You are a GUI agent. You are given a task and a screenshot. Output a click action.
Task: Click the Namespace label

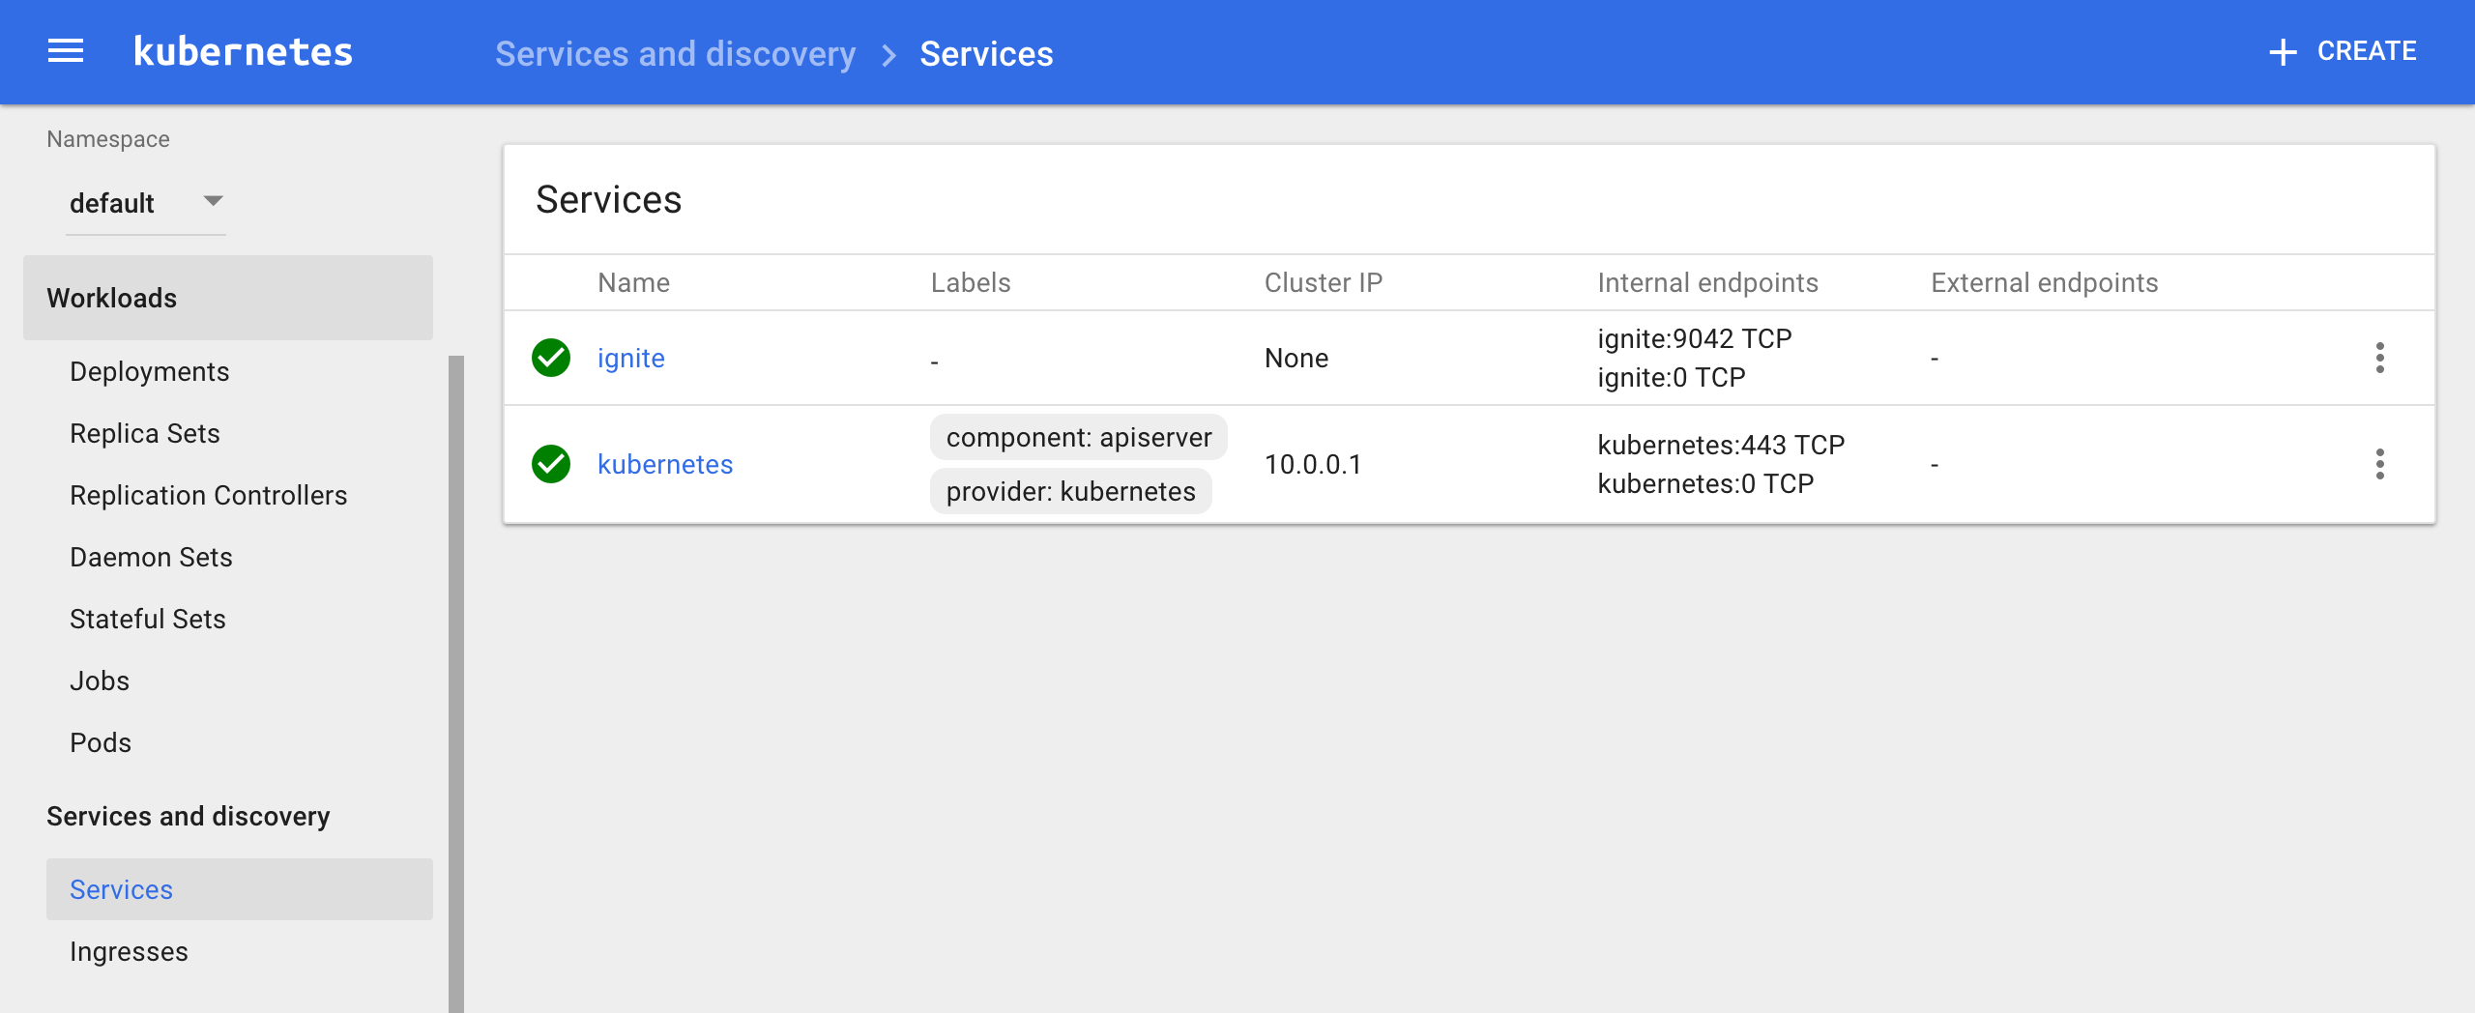pos(108,139)
